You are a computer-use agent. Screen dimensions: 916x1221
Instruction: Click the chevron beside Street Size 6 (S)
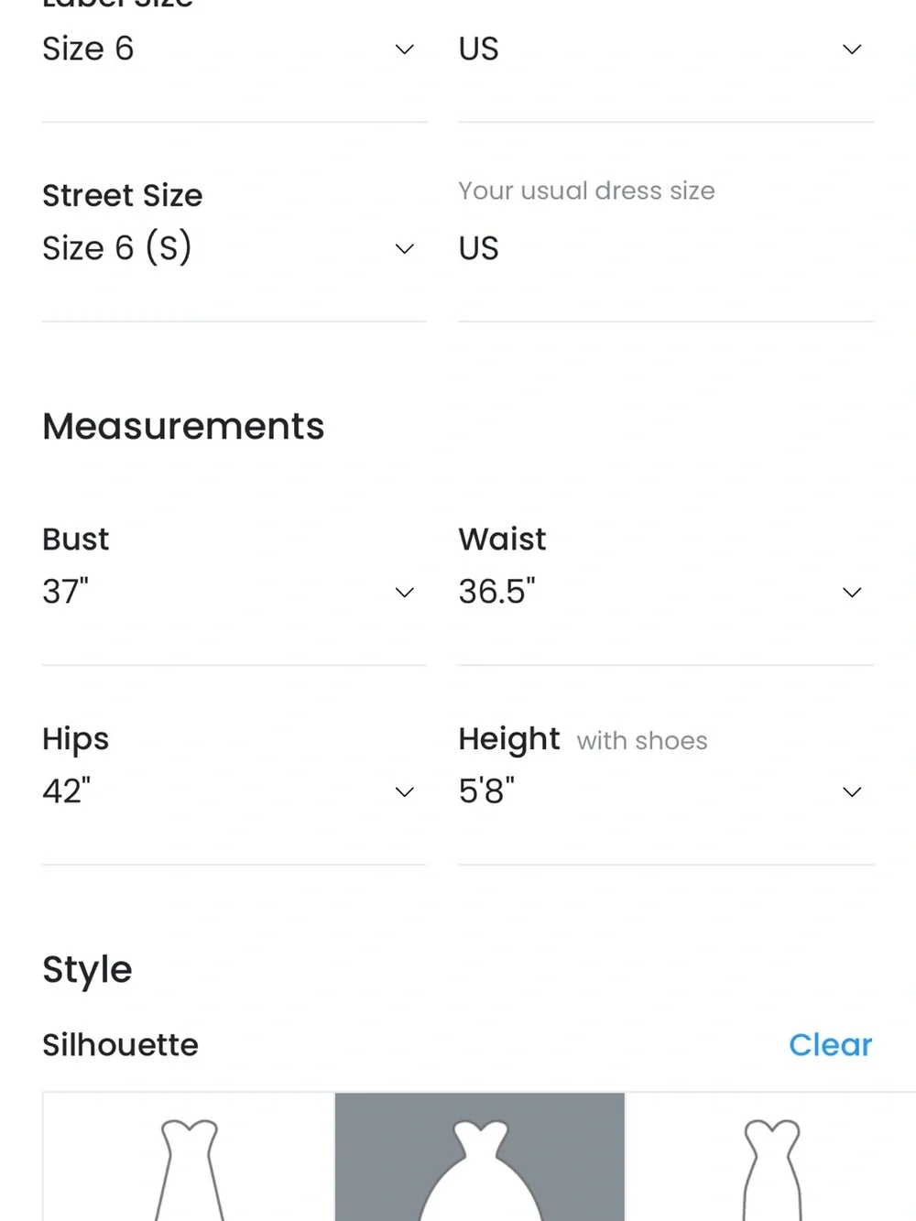point(404,249)
